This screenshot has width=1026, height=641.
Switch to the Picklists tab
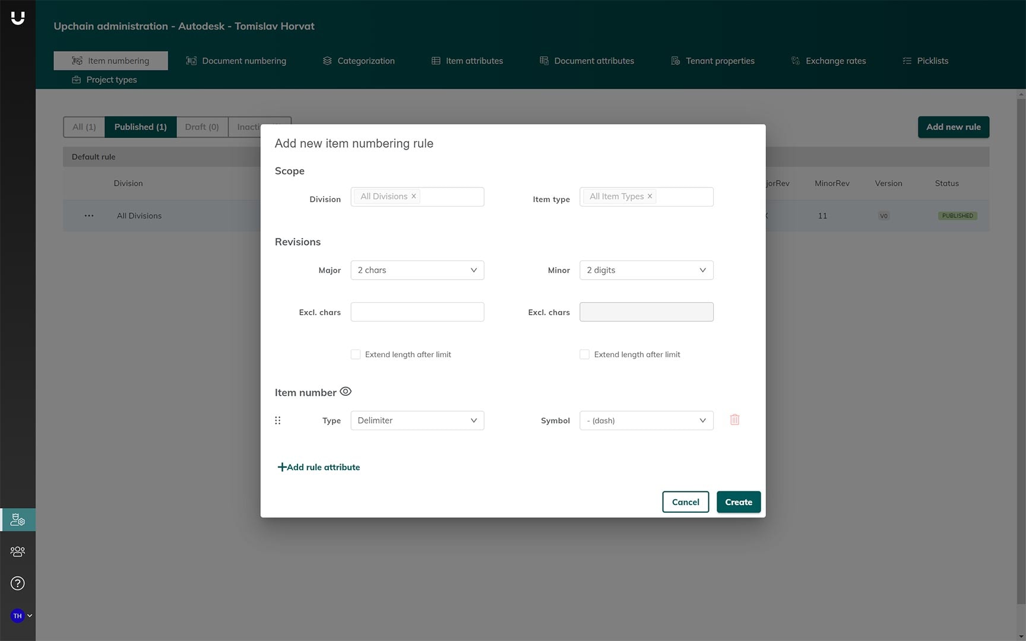925,61
